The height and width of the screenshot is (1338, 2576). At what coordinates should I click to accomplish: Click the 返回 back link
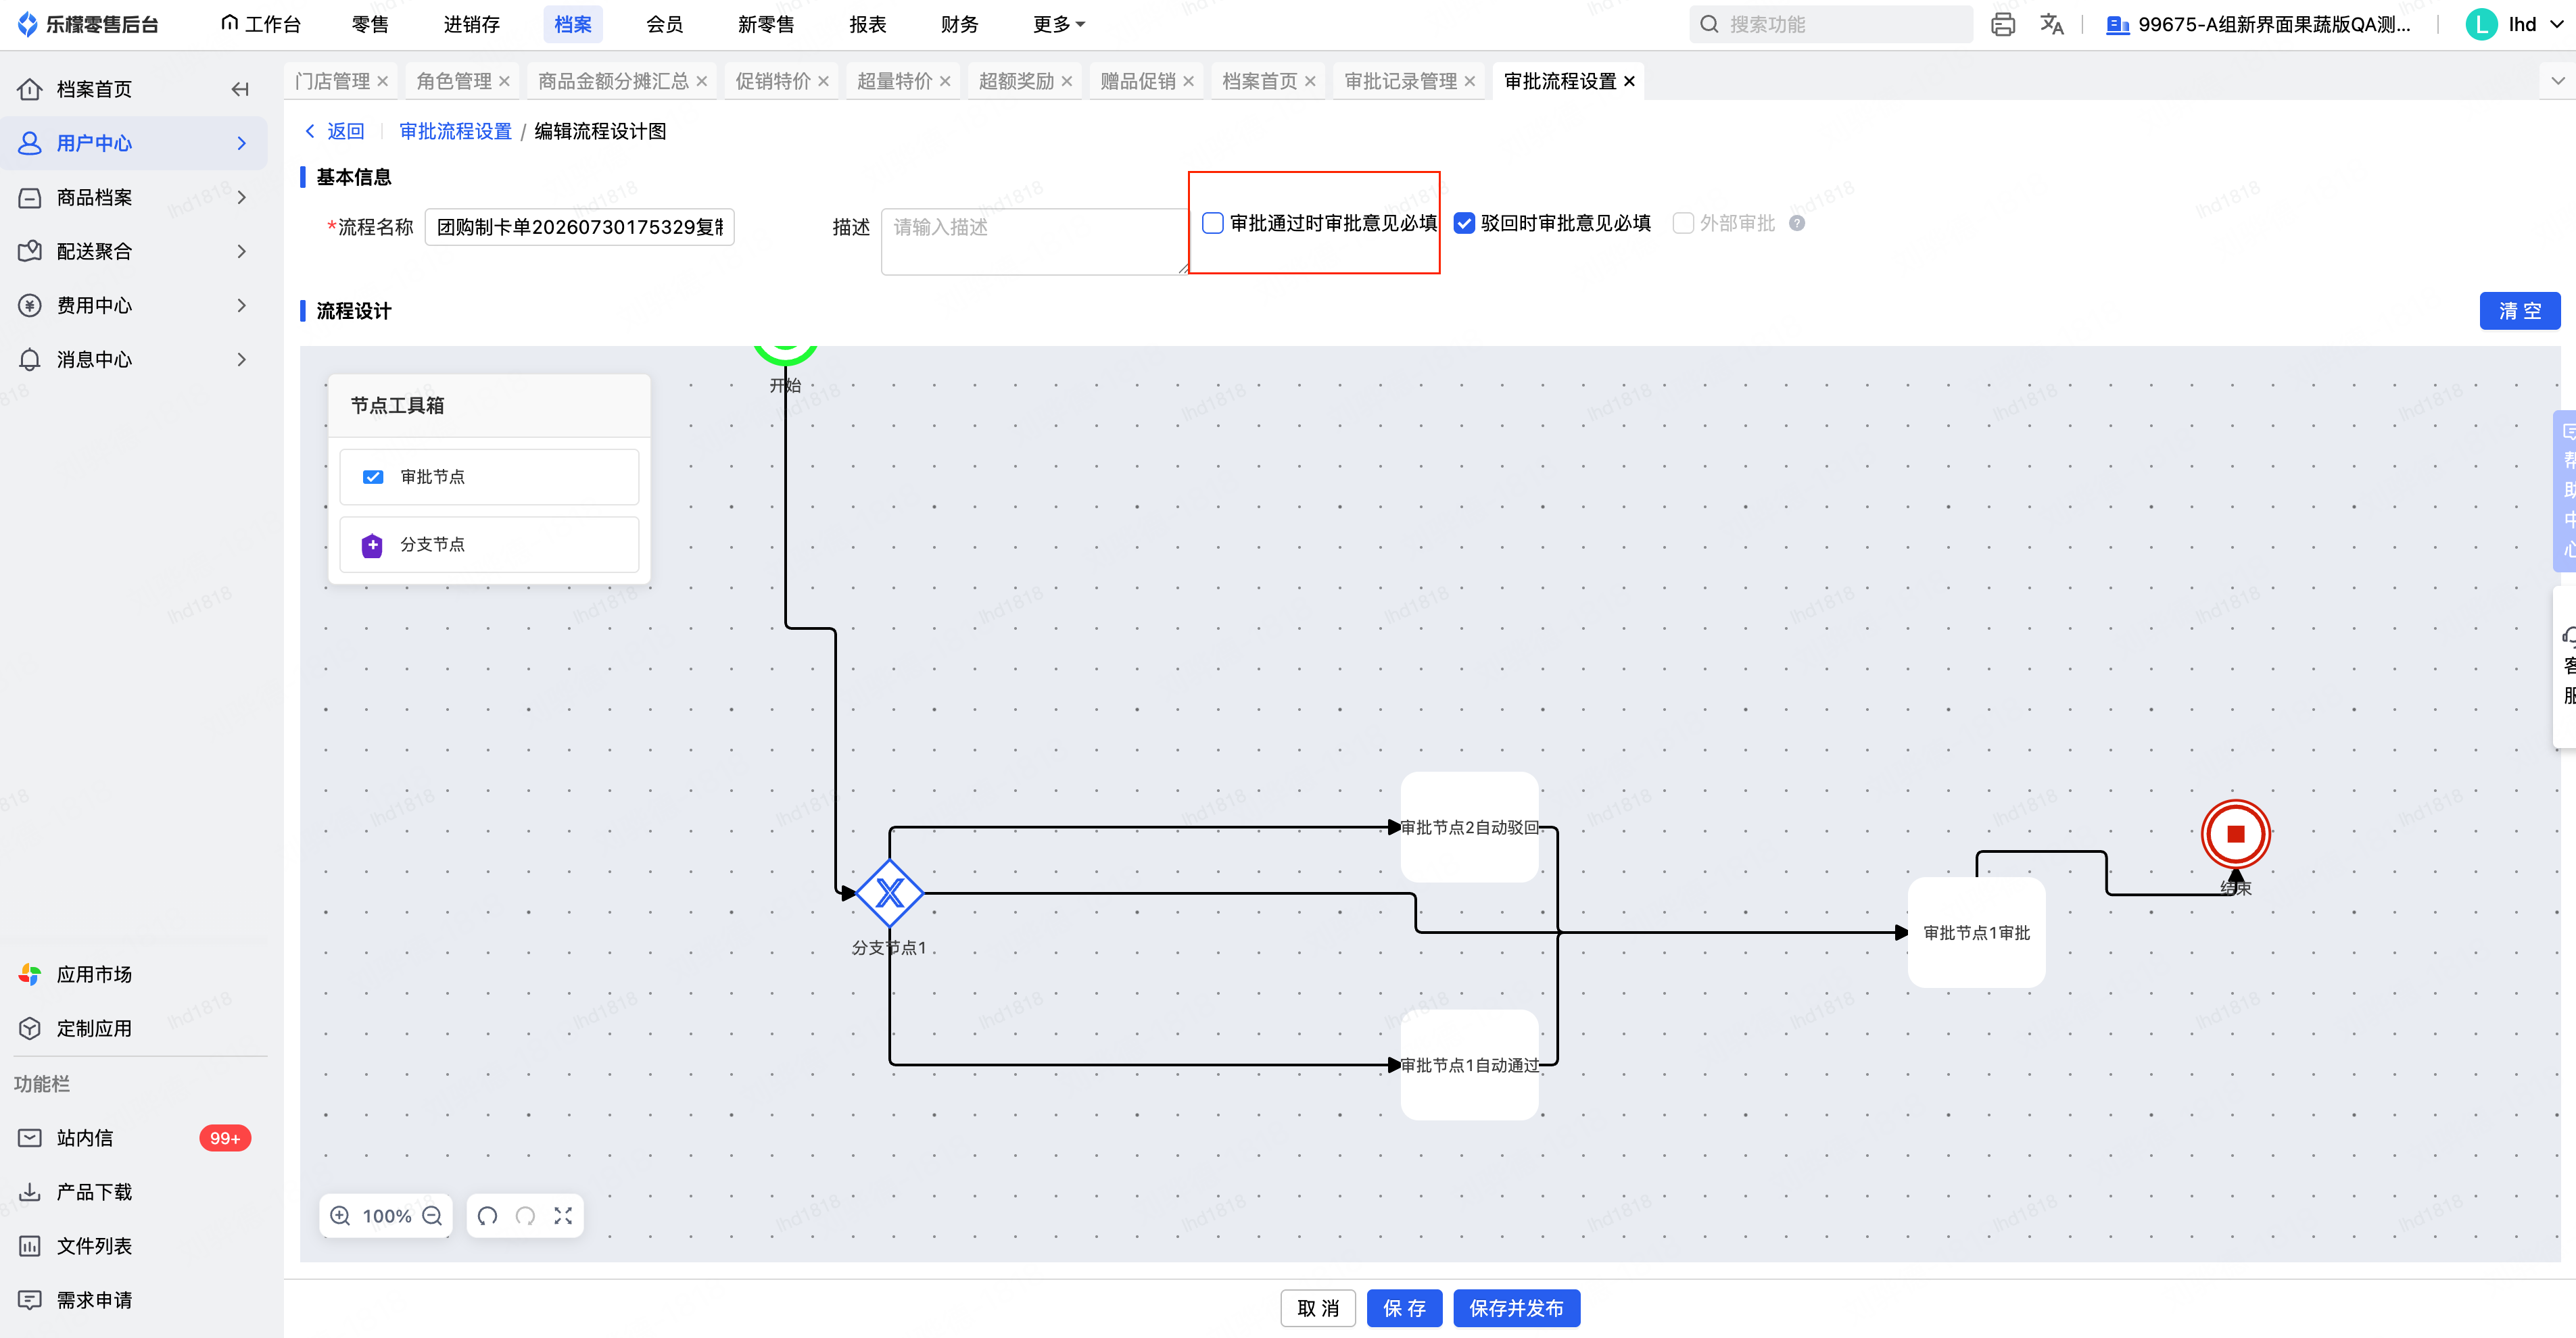pyautogui.click(x=335, y=131)
